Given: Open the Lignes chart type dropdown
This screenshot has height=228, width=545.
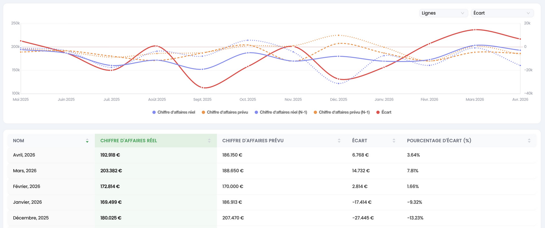Looking at the screenshot, I should click(443, 13).
